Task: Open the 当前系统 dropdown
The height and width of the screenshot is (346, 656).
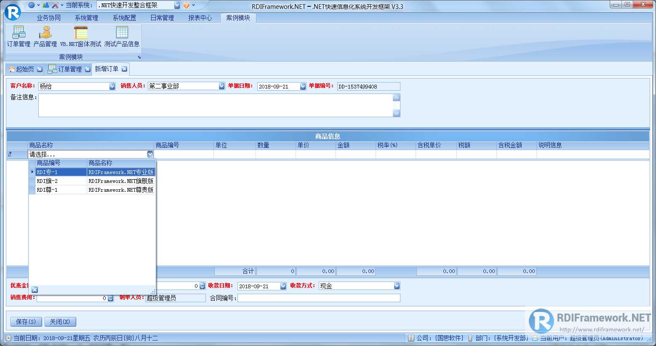Action: click(177, 5)
